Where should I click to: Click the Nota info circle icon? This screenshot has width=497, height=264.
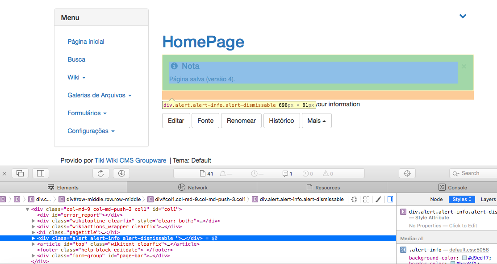[x=174, y=66]
